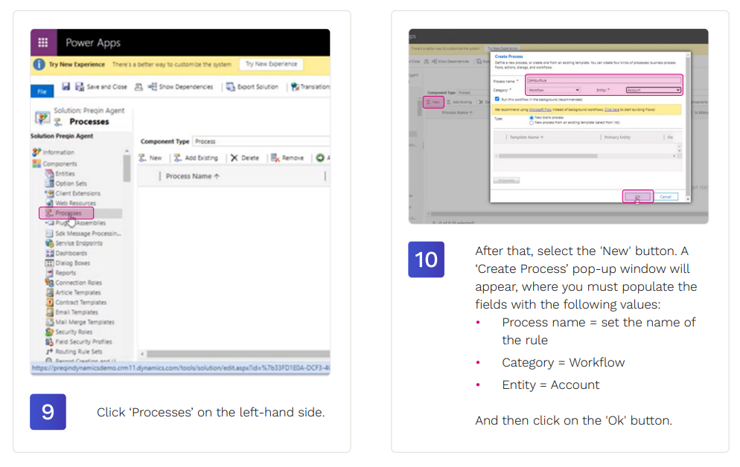The width and height of the screenshot is (740, 467).
Task: Select Mail Merge Templates in tree
Action: pos(80,322)
